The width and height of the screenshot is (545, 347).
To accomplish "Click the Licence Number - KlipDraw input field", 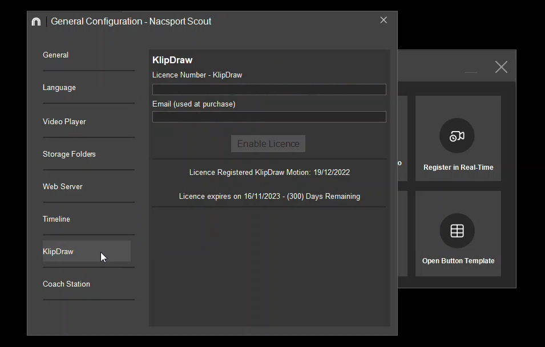I will pyautogui.click(x=269, y=89).
